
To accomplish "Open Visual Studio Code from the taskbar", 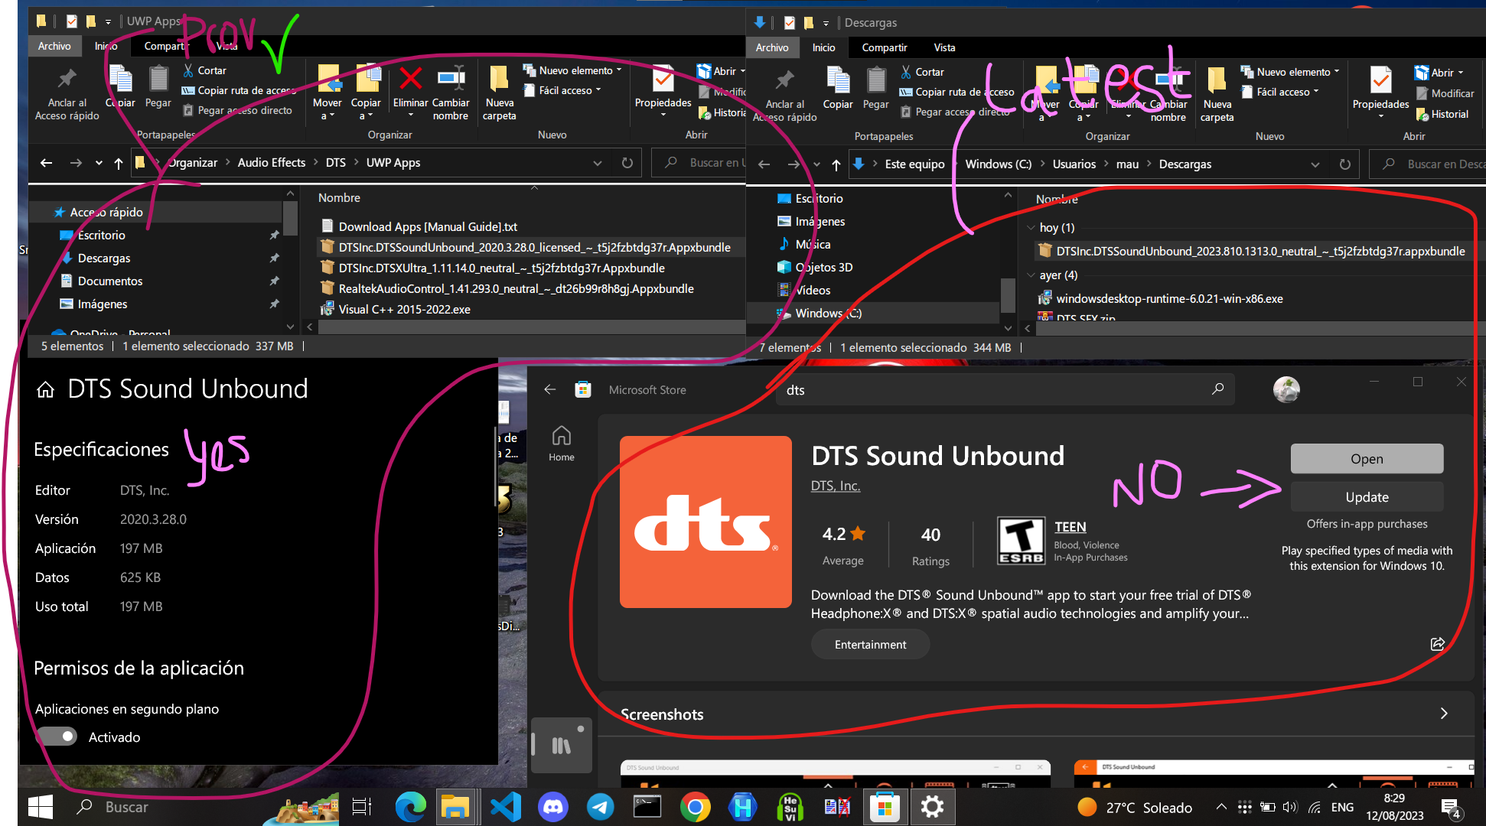I will [506, 807].
